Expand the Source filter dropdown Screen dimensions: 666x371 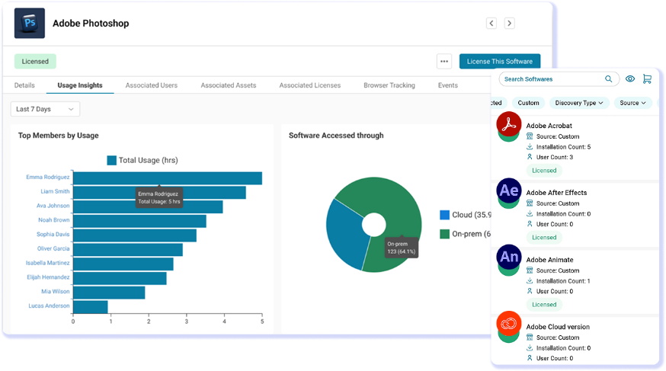(x=632, y=103)
